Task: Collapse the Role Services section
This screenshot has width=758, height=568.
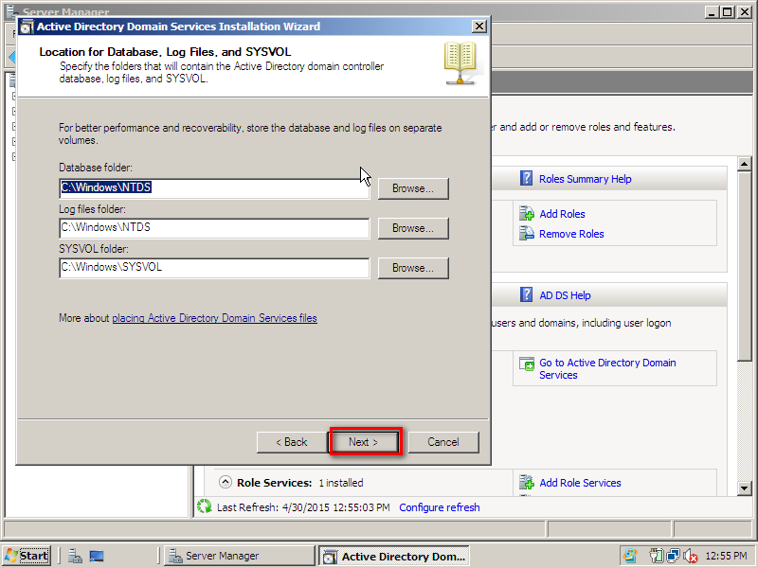Action: (225, 482)
